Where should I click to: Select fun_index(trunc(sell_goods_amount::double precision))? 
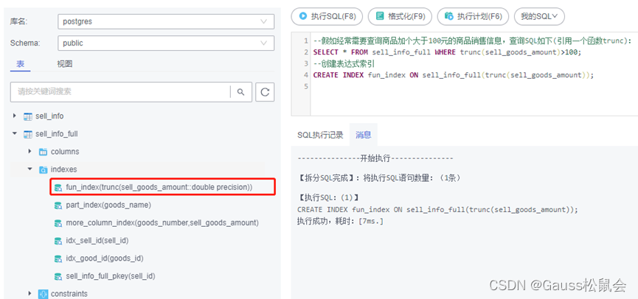pyautogui.click(x=159, y=187)
